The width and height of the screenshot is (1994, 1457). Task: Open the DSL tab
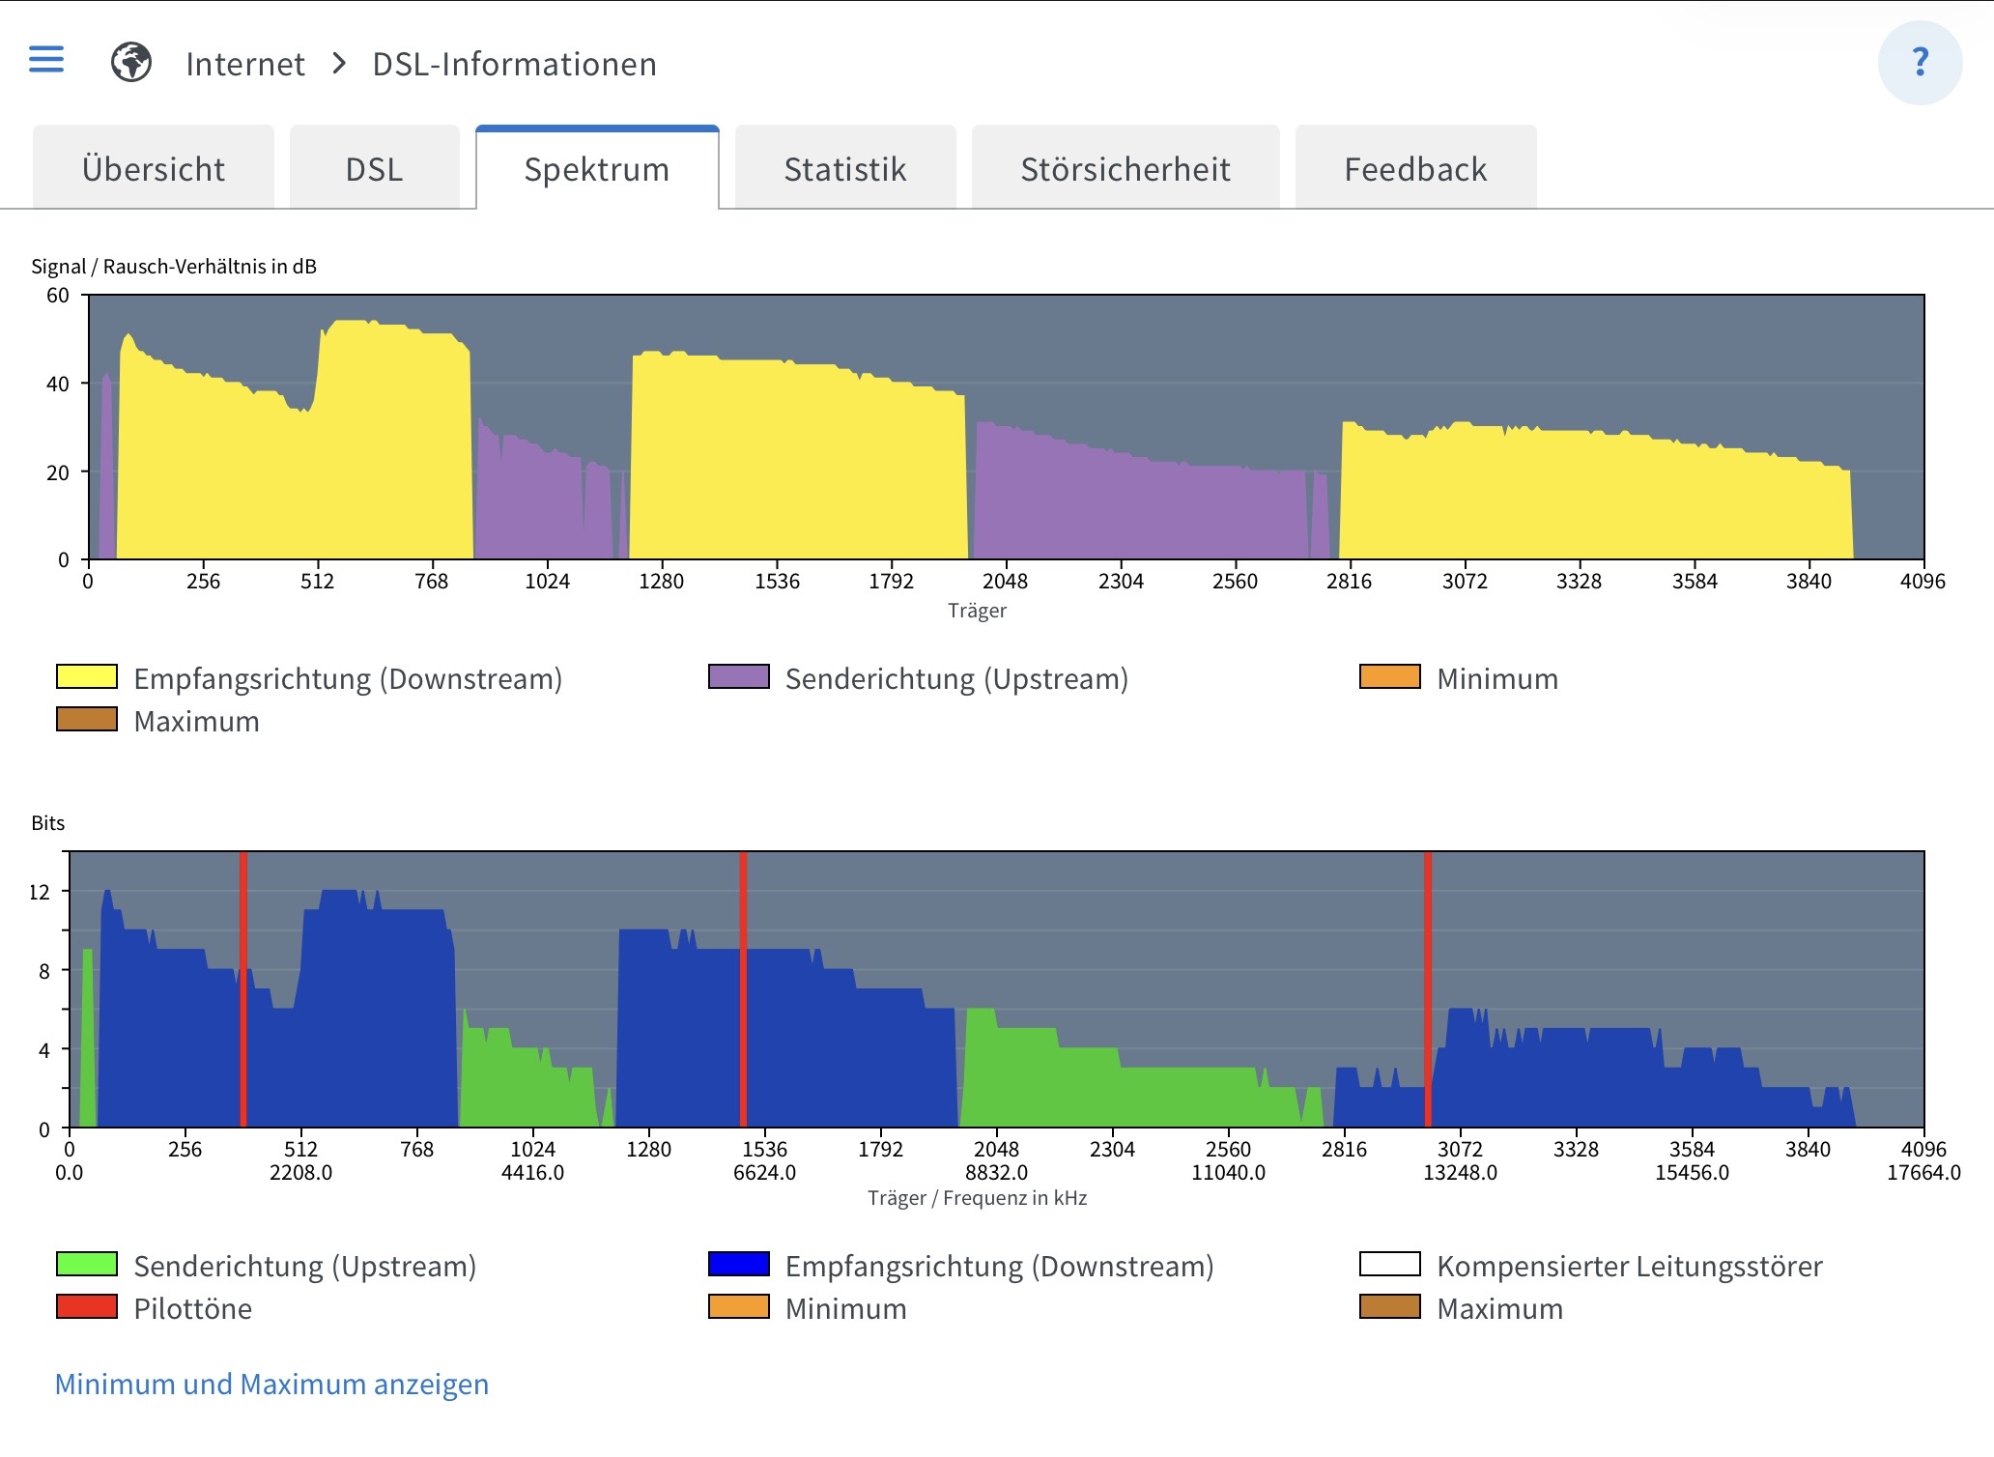coord(374,169)
